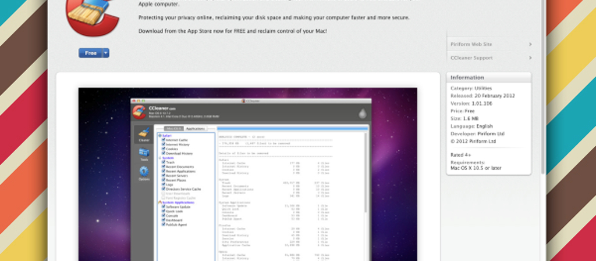The width and height of the screenshot is (596, 261).
Task: Click the Released: 20 February 2012 text
Action: point(483,96)
